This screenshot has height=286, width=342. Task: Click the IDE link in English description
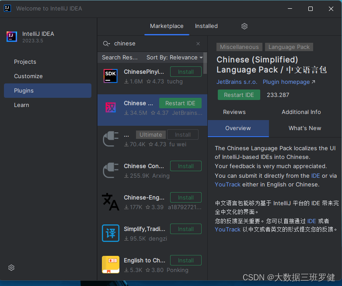click(x=315, y=176)
